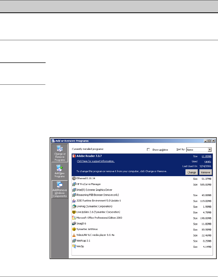
Task: Maximize the Add or Remove Programs window
Action: (x=209, y=141)
